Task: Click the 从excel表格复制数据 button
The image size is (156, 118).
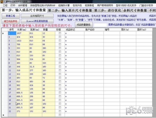Action: [x=38, y=21]
